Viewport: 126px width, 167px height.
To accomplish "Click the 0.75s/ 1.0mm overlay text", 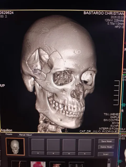I will [x=115, y=24].
